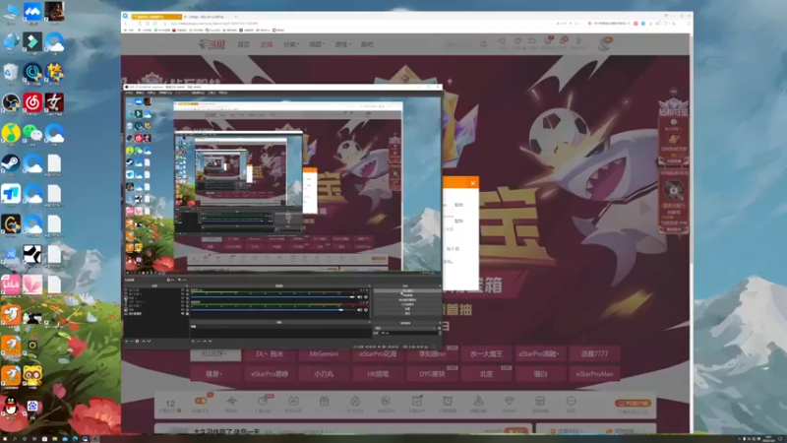Screen dimensions: 787x443
Task: Toggle lock of bottom highlighted OBS source
Action: [x=187, y=314]
